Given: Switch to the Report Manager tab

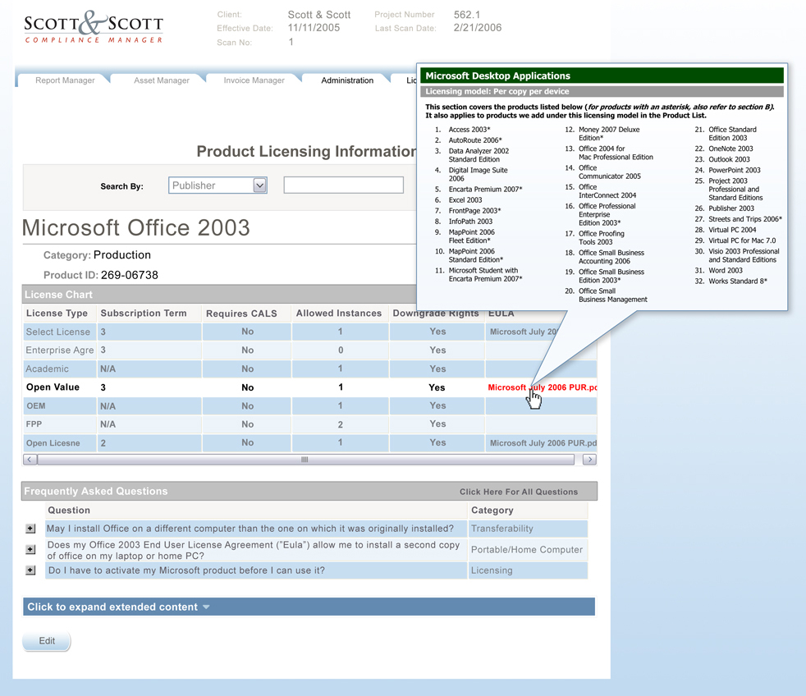Looking at the screenshot, I should 65,80.
